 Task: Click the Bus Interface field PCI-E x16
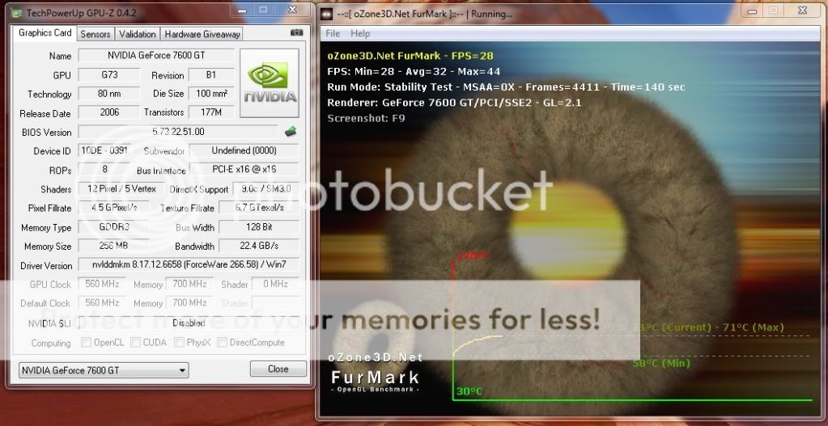coord(244,169)
